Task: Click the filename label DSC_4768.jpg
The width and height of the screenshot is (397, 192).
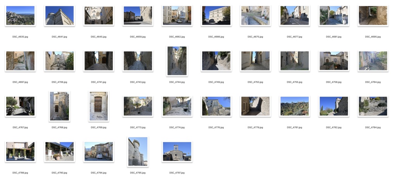Action: point(59,127)
